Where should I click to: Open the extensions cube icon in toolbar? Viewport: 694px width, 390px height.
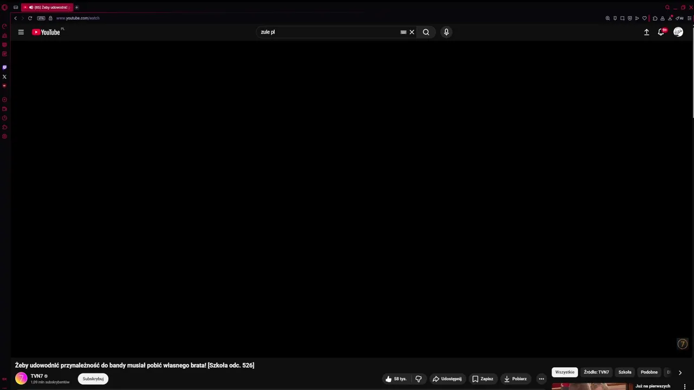point(655,18)
